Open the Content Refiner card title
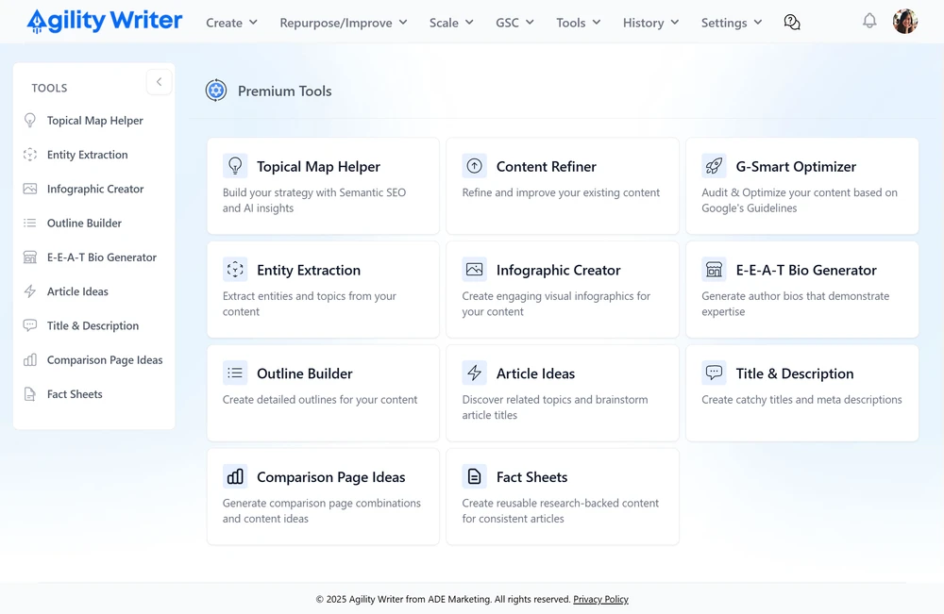 point(546,167)
